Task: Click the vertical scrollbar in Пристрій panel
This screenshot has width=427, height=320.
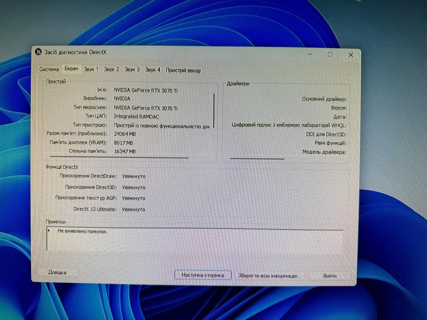Action: pyautogui.click(x=214, y=111)
